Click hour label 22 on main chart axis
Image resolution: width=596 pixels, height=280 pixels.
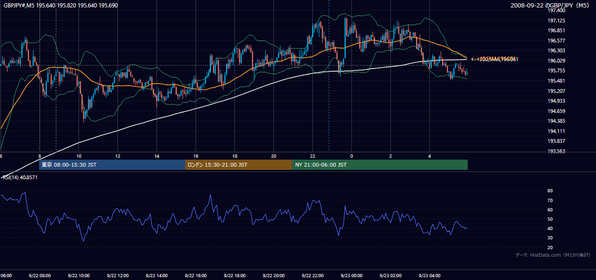coord(312,156)
